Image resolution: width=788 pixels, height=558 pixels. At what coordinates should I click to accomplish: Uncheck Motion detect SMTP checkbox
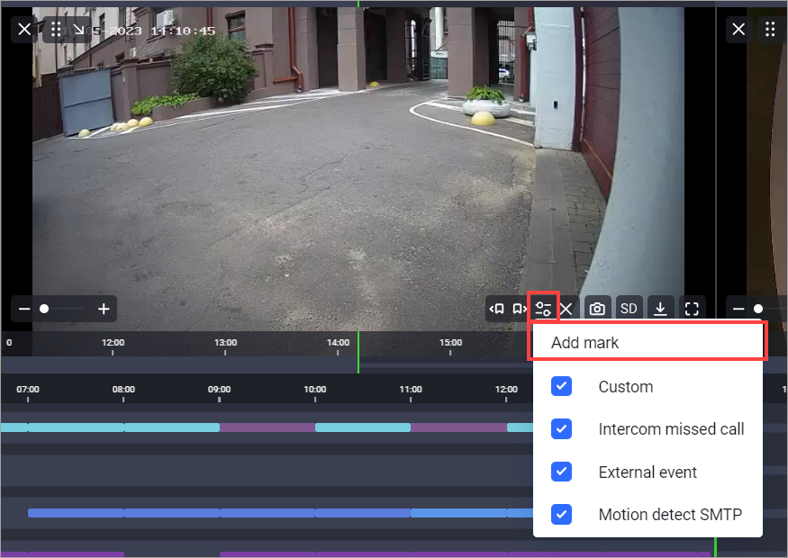coord(561,514)
